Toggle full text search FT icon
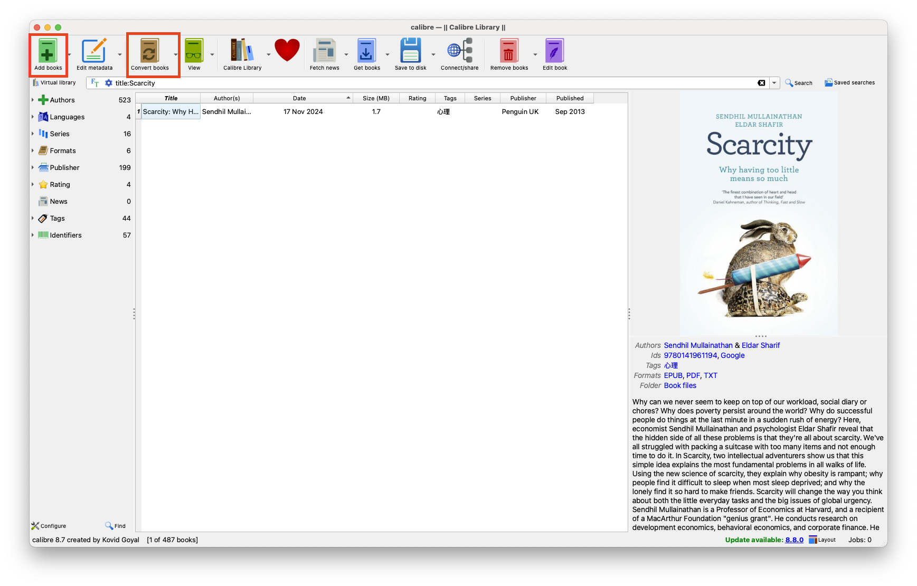Screen dimensions: 917x586 tap(95, 83)
